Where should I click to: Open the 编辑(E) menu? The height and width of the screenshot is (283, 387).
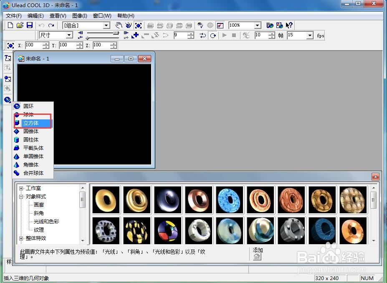coord(35,16)
